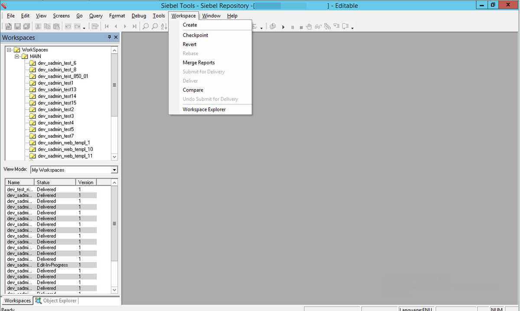Screen dimensions: 520x311
Task: Switch to the Object Explorer tab
Action: tap(56, 301)
